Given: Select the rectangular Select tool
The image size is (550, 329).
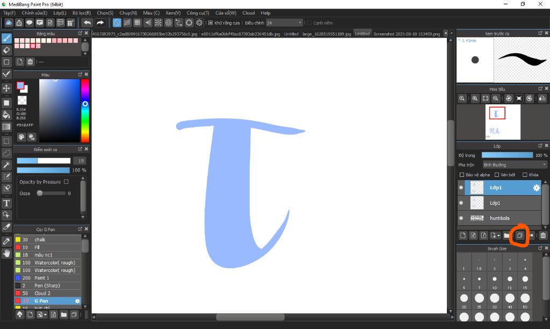Looking at the screenshot, I should coord(6,141).
